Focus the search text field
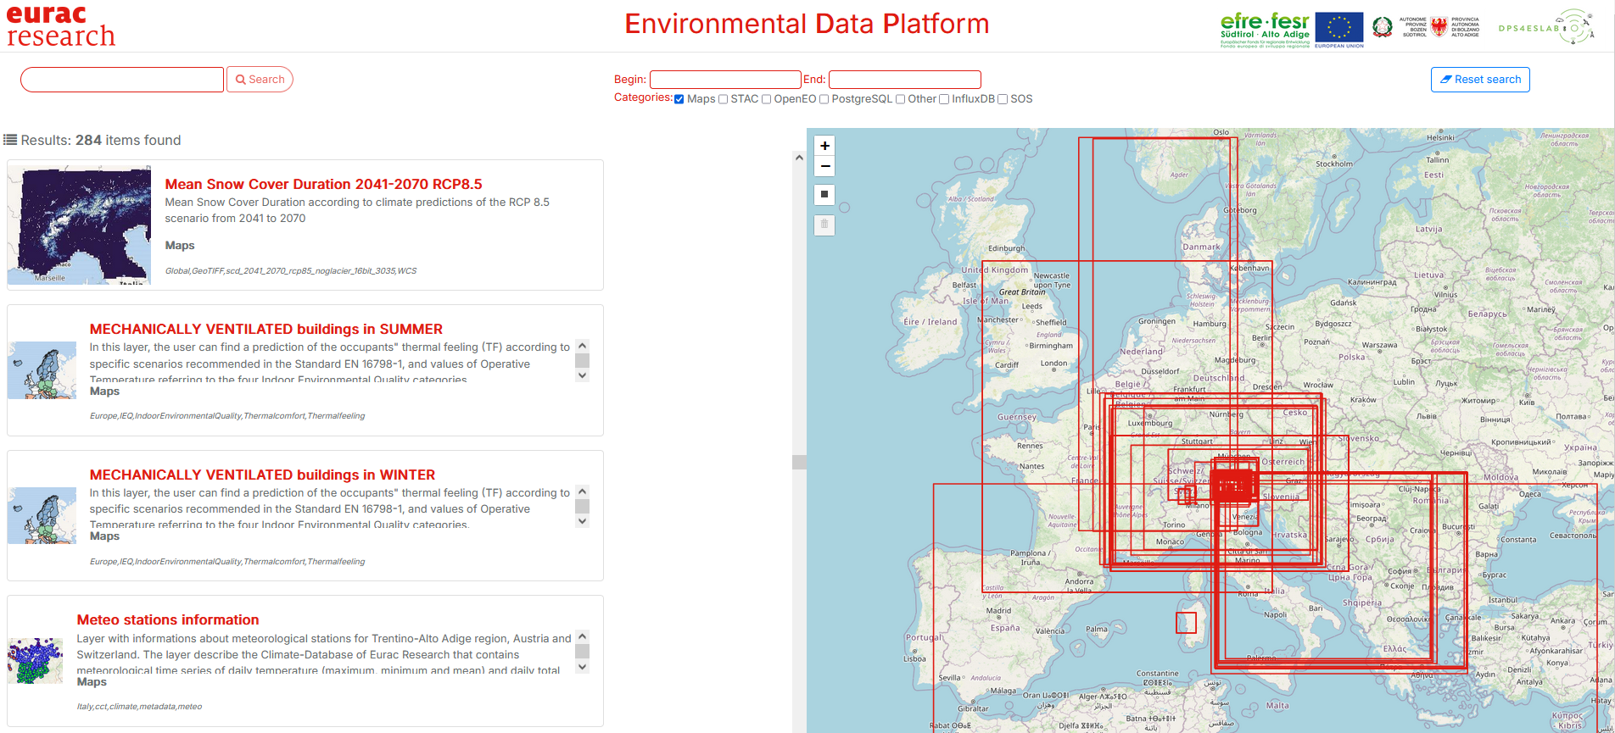The width and height of the screenshot is (1615, 733). coord(122,80)
